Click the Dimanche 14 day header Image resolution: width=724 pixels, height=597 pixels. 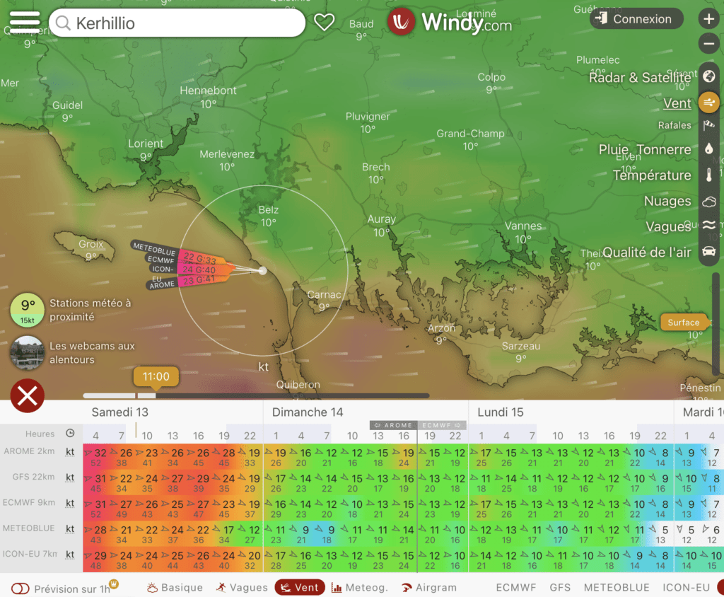(308, 412)
